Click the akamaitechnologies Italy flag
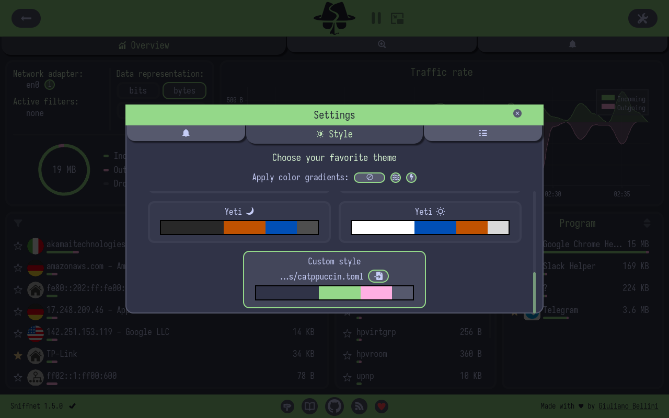This screenshot has width=669, height=418. pos(36,246)
